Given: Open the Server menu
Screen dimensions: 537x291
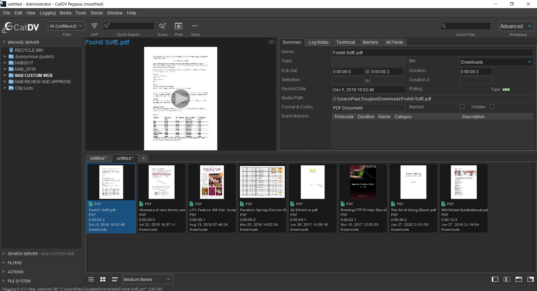Looking at the screenshot, I should 97,13.
